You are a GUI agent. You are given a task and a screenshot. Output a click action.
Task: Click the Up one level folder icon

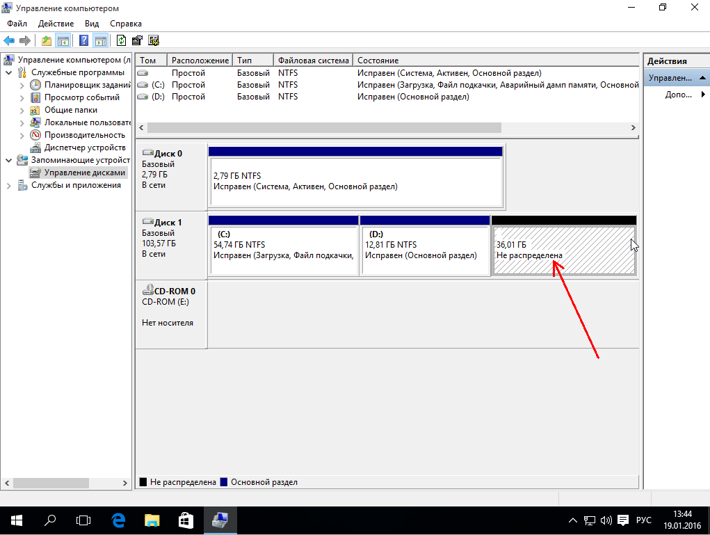tap(47, 40)
